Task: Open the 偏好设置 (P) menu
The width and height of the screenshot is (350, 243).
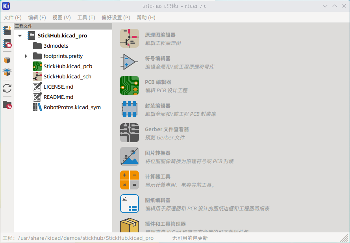Action: point(115,18)
